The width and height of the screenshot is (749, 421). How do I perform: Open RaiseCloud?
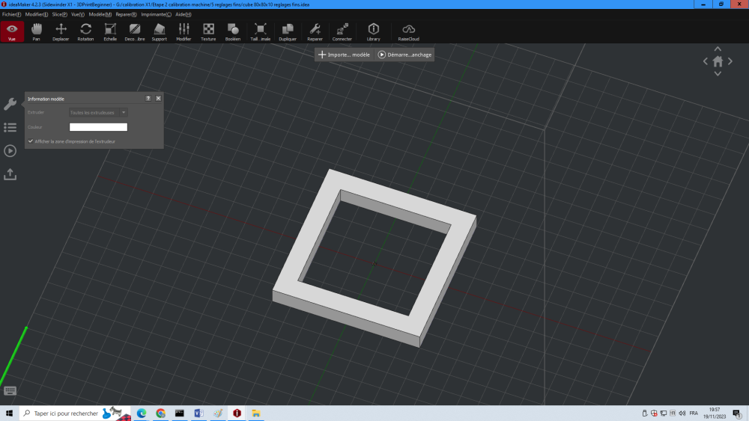click(408, 32)
